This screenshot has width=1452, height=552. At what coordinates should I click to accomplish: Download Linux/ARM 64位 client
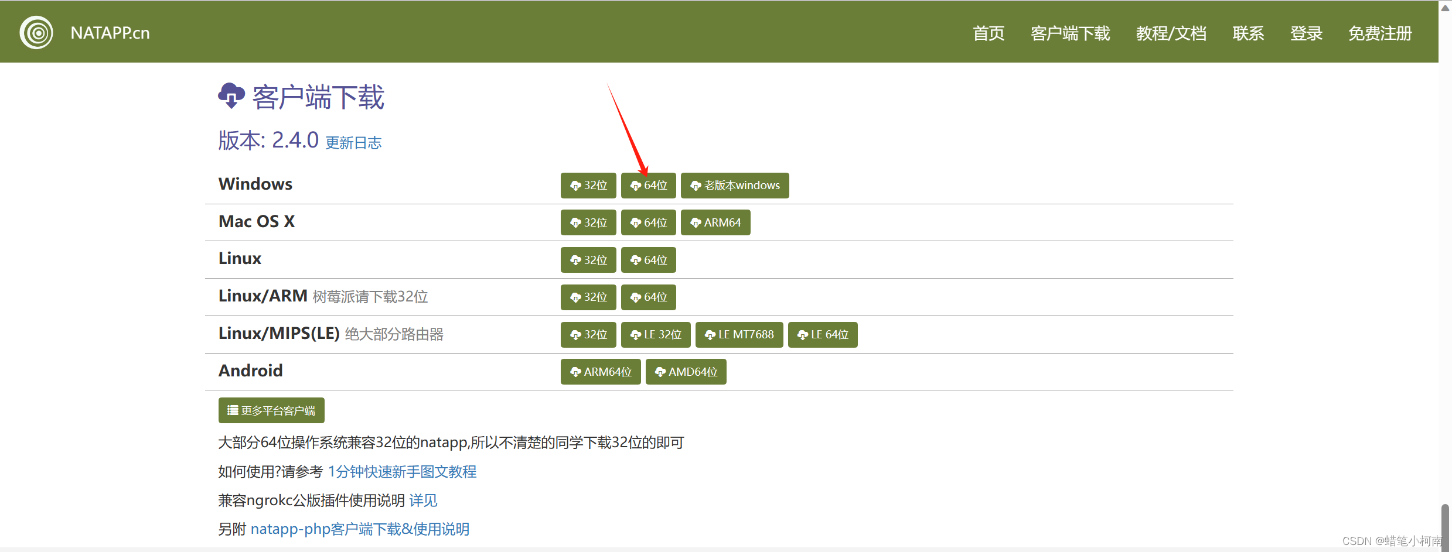click(x=648, y=297)
